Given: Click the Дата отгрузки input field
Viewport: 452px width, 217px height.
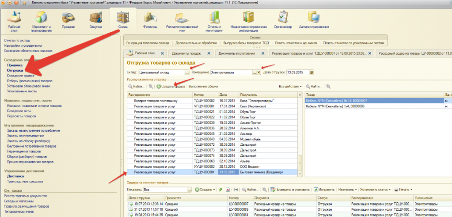Looking at the screenshot, I should pos(297,72).
